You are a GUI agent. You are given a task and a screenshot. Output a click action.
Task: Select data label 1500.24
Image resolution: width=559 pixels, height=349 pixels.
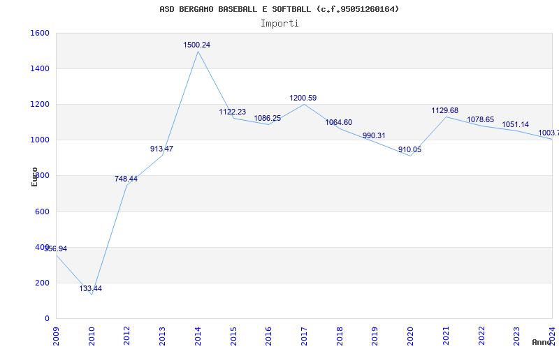click(197, 45)
